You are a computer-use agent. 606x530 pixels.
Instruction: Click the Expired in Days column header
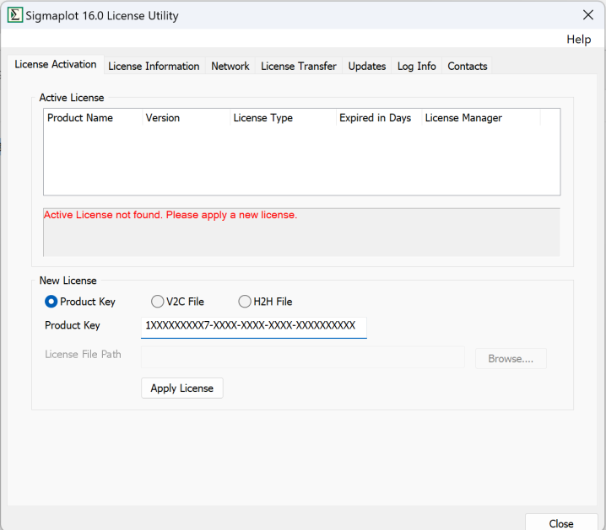379,118
